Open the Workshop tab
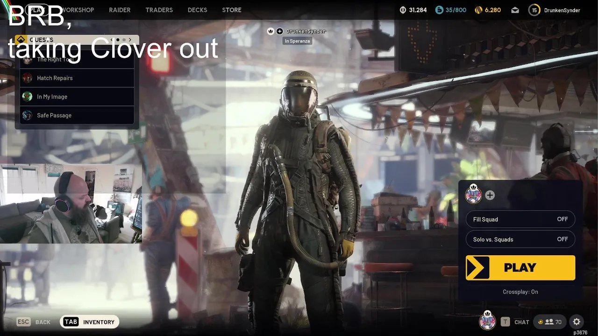The height and width of the screenshot is (336, 598). tap(78, 10)
